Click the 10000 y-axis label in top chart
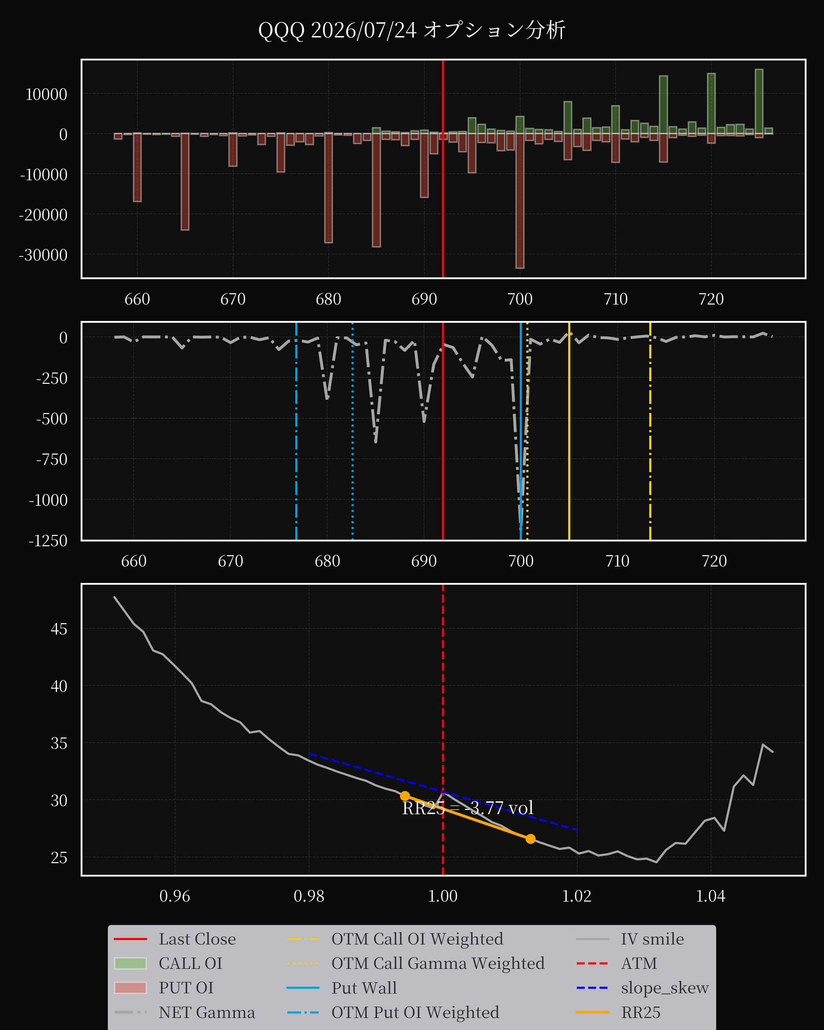The image size is (824, 1030). pos(46,94)
